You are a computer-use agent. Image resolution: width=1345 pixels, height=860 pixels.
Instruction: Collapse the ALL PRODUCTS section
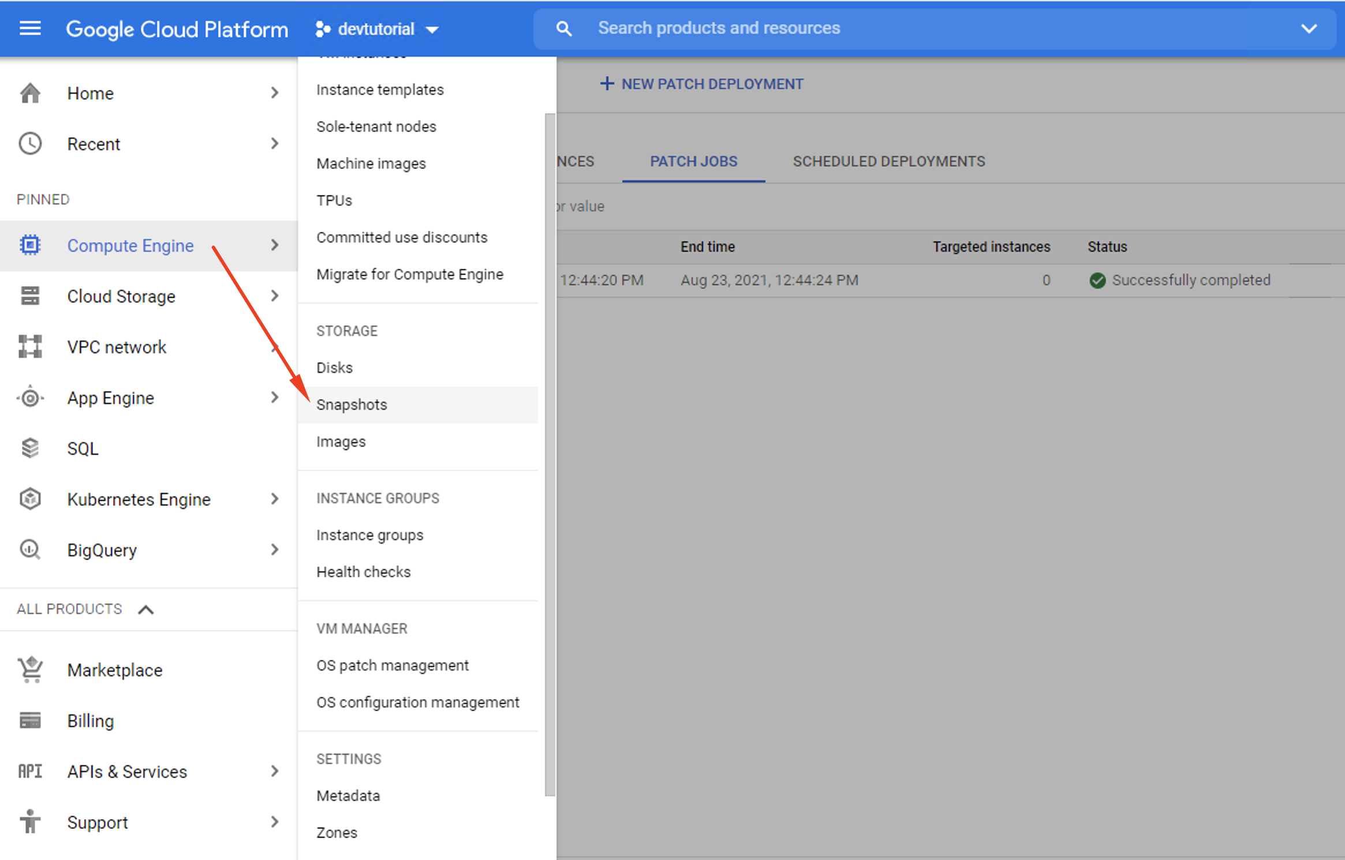click(146, 610)
